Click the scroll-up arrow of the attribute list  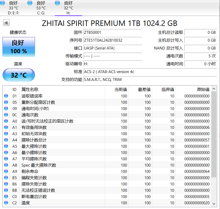(x=214, y=89)
